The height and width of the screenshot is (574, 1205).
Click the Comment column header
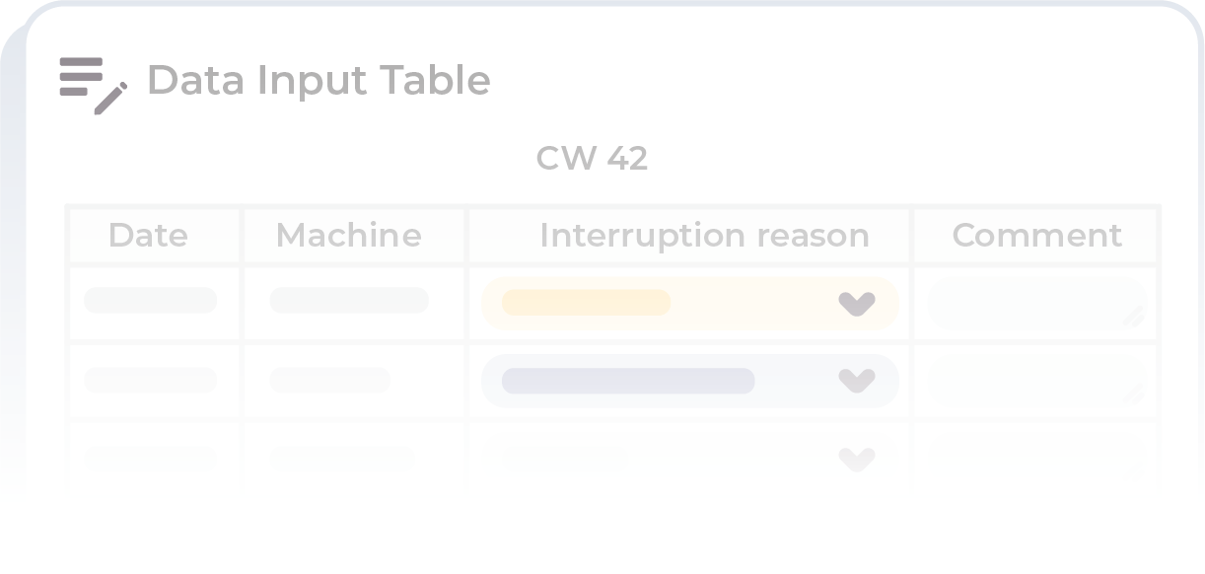(x=1036, y=236)
